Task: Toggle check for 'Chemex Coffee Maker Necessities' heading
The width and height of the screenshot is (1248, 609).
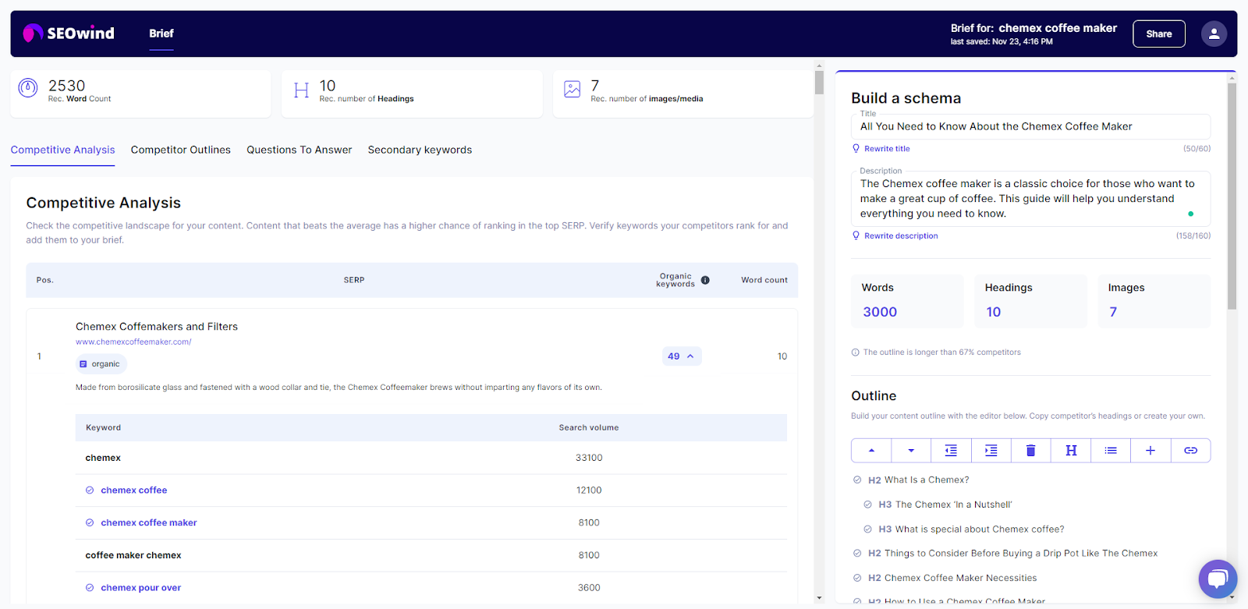Action: tap(857, 578)
